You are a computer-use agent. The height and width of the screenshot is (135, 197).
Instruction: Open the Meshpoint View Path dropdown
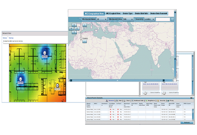(x=128, y=19)
